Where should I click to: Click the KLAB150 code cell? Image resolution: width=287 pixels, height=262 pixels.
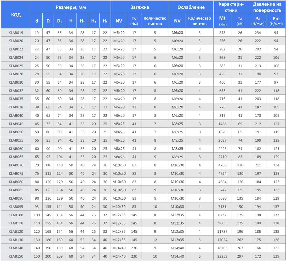click(16, 256)
